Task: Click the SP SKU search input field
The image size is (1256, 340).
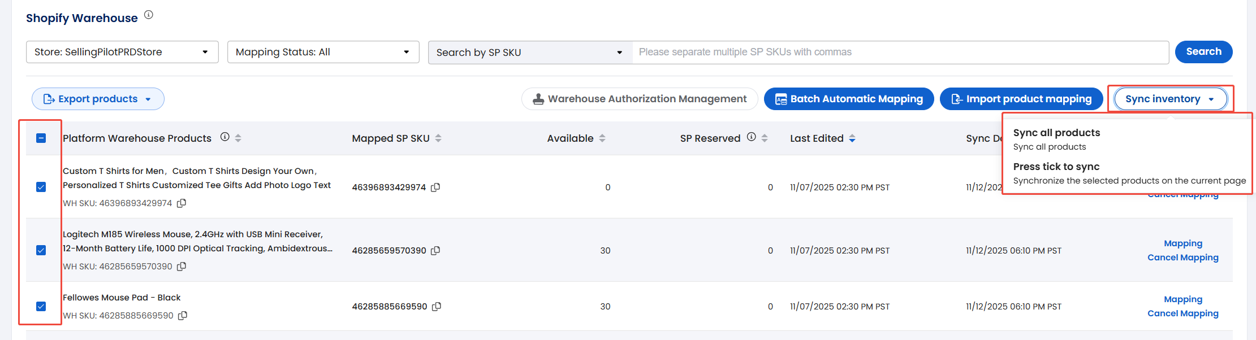Action: pos(900,53)
